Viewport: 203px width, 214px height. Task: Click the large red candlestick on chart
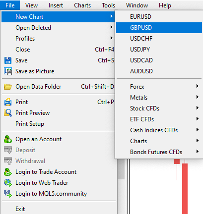pos(185,188)
